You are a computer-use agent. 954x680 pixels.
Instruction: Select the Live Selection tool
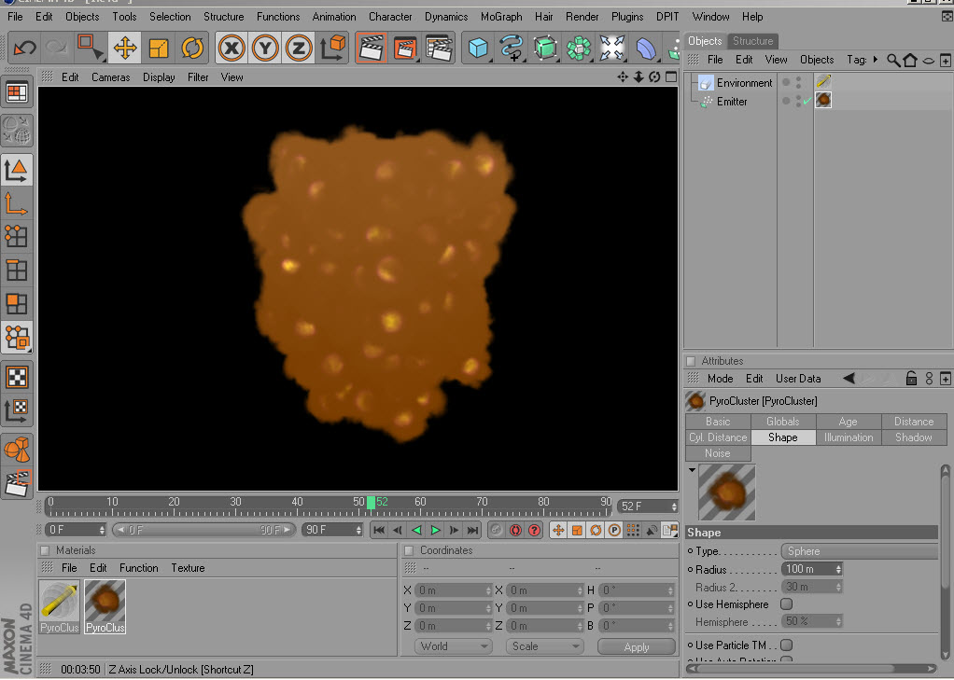(x=90, y=48)
